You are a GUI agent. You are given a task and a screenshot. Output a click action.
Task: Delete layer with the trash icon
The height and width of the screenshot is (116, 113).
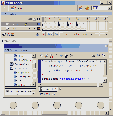(37, 35)
